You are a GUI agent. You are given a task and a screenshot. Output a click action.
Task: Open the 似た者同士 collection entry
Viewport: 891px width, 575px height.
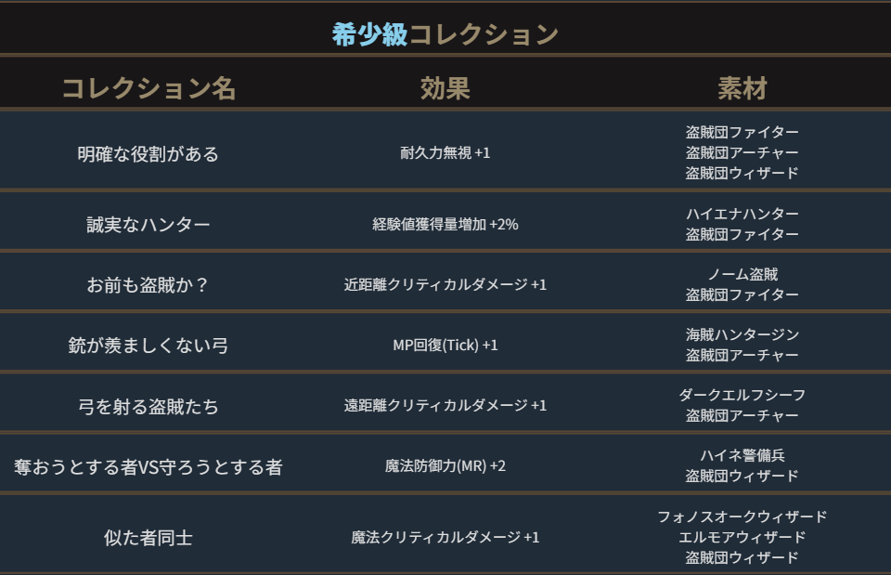(148, 537)
